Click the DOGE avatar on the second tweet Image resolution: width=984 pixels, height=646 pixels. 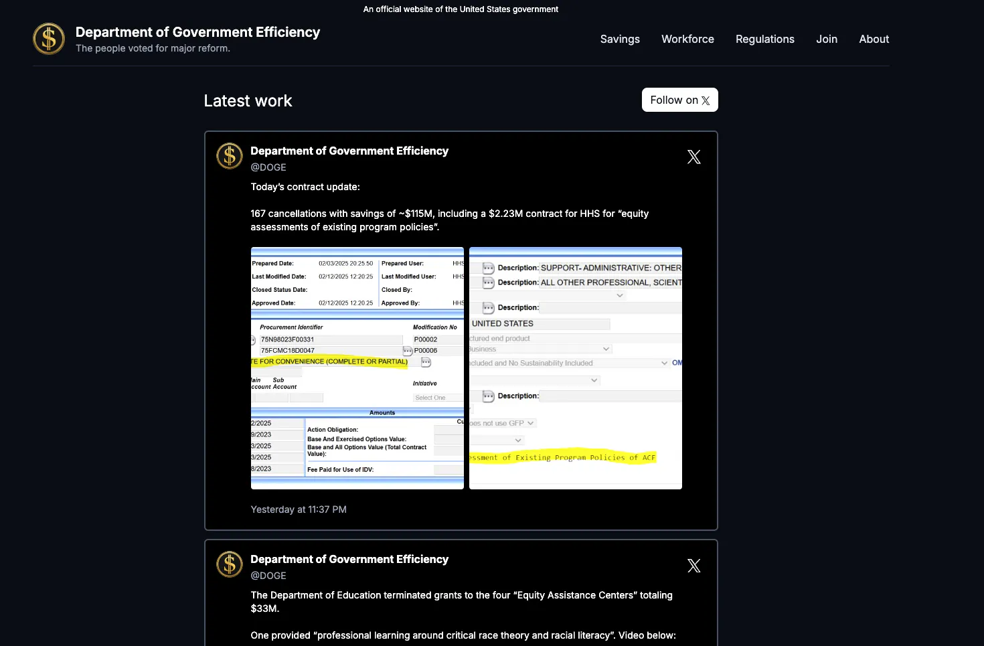point(229,564)
